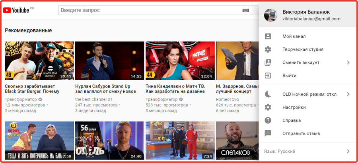Image resolution: width=358 pixels, height=163 pixels.
Task: Click 528 тыс. просмотров text
Action: click(x=167, y=105)
